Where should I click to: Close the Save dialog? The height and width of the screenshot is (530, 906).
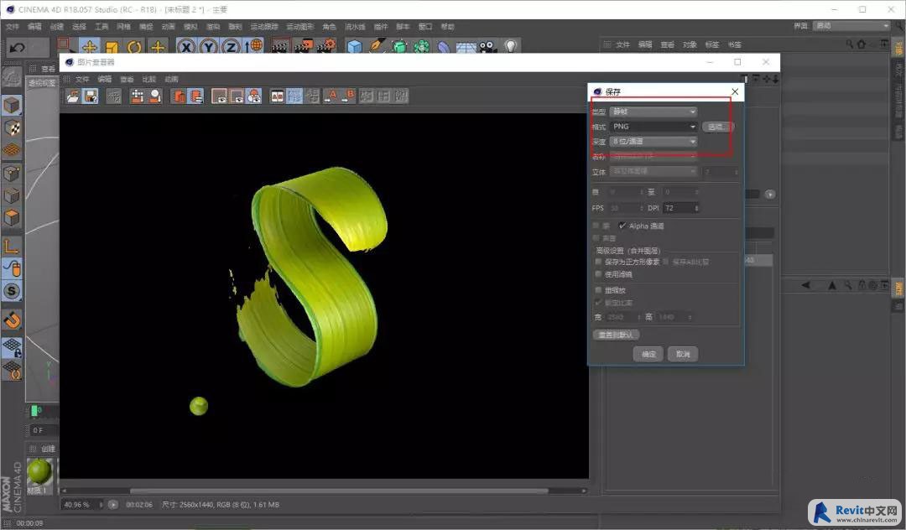[734, 91]
